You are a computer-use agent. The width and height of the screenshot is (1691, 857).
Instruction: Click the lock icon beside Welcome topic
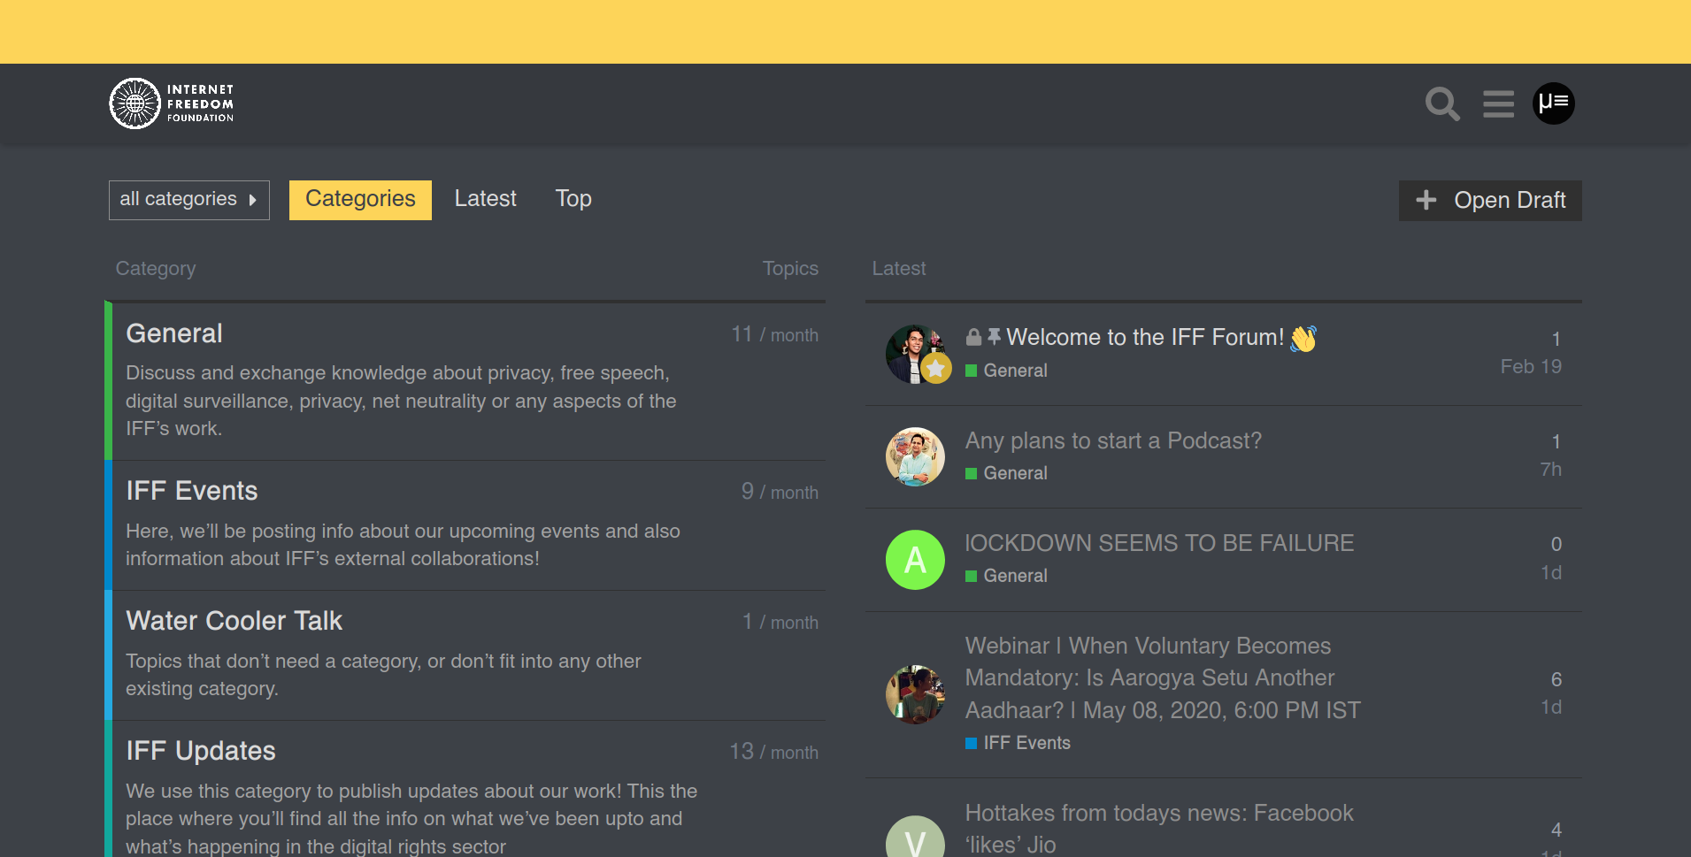pyautogui.click(x=973, y=337)
